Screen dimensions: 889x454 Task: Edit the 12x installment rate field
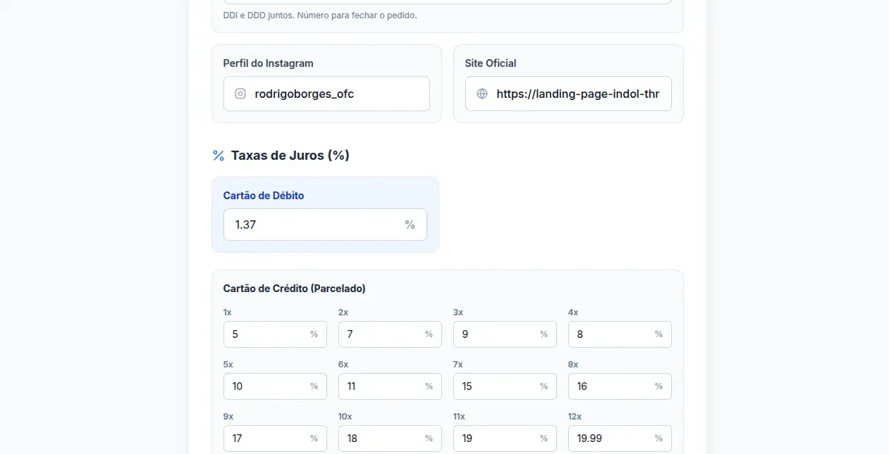(x=620, y=439)
